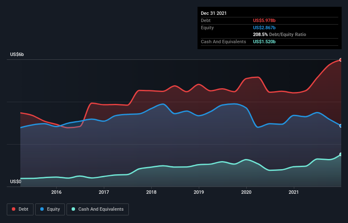The width and height of the screenshot is (348, 223).
Task: Click the Dec 31 2021 tooltip date
Action: click(x=214, y=13)
